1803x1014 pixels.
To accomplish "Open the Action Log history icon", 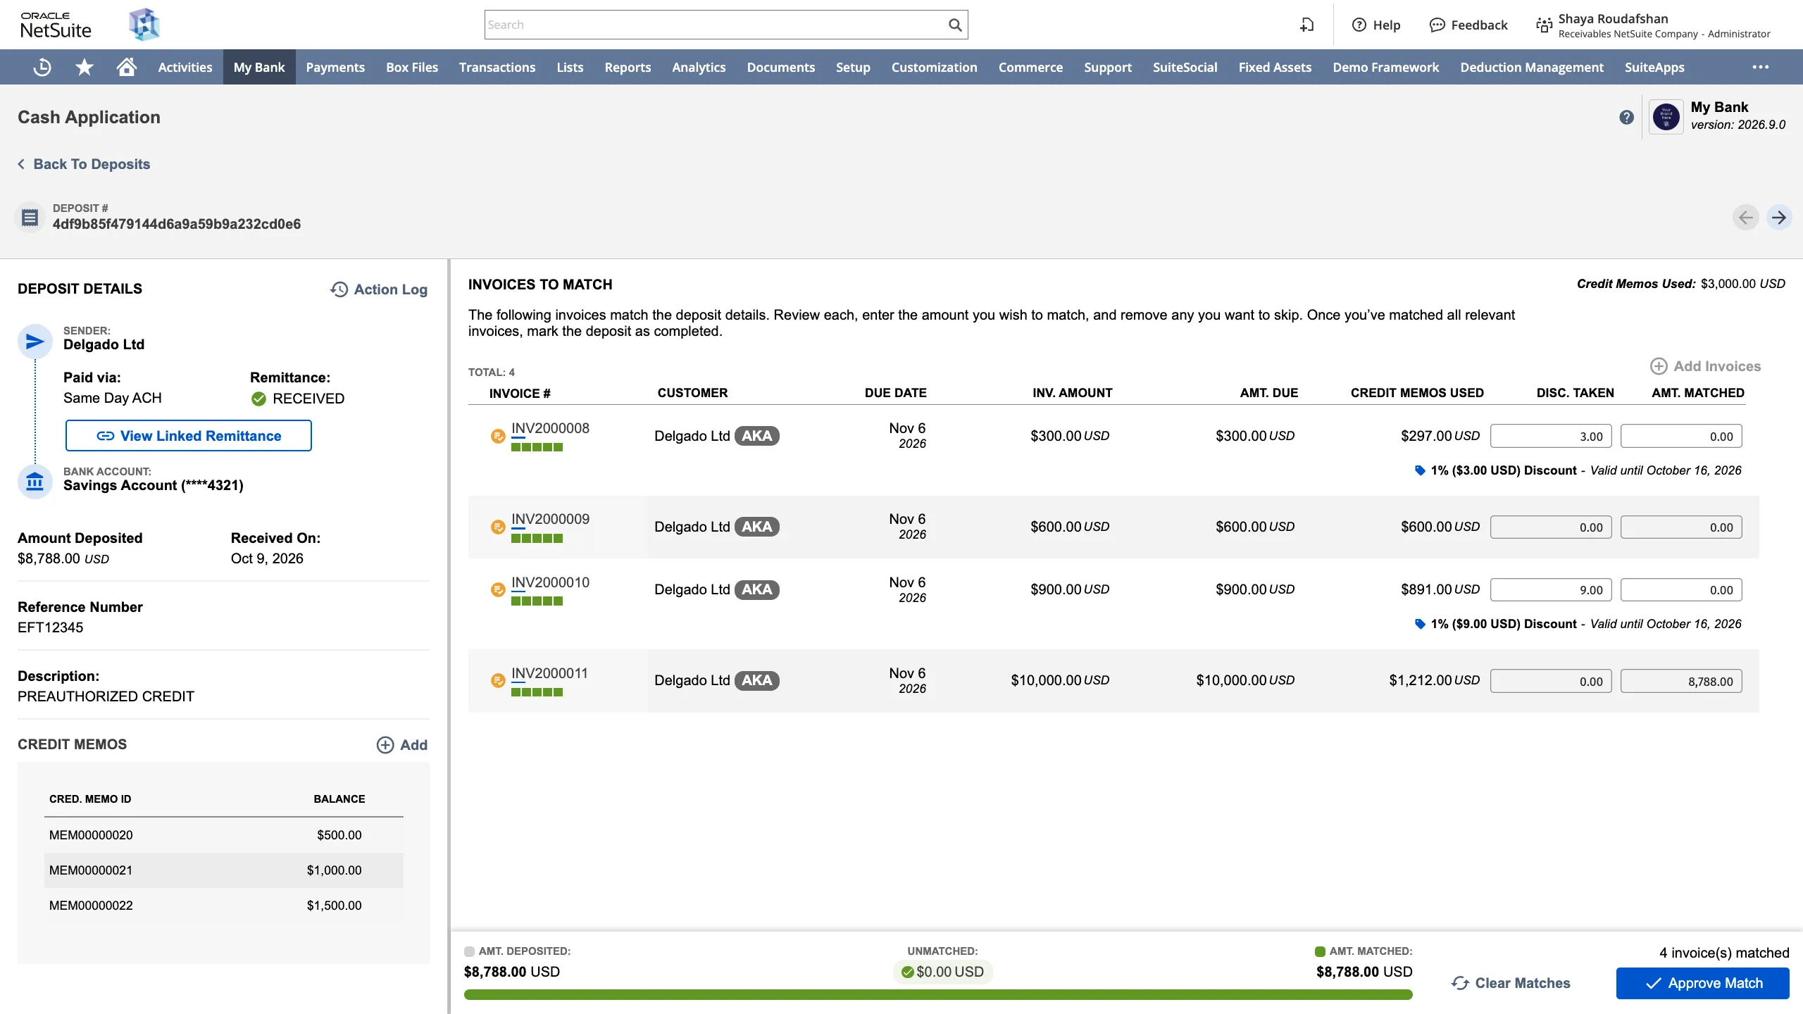I will point(339,289).
